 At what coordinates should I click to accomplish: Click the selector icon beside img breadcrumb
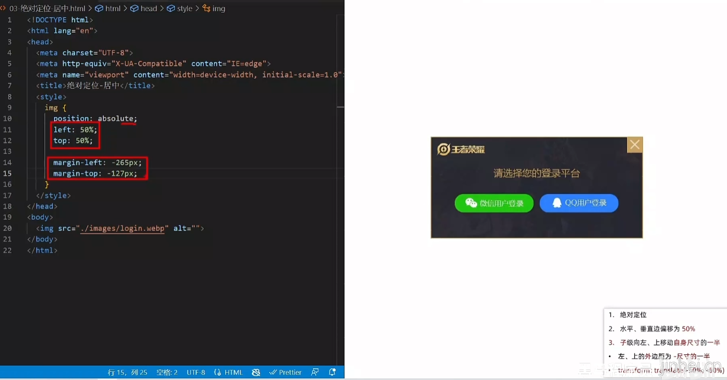[206, 9]
